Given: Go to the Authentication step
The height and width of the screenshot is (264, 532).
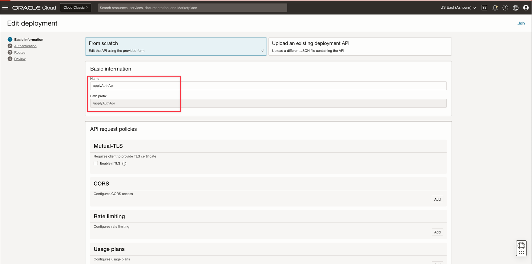Looking at the screenshot, I should tap(25, 46).
